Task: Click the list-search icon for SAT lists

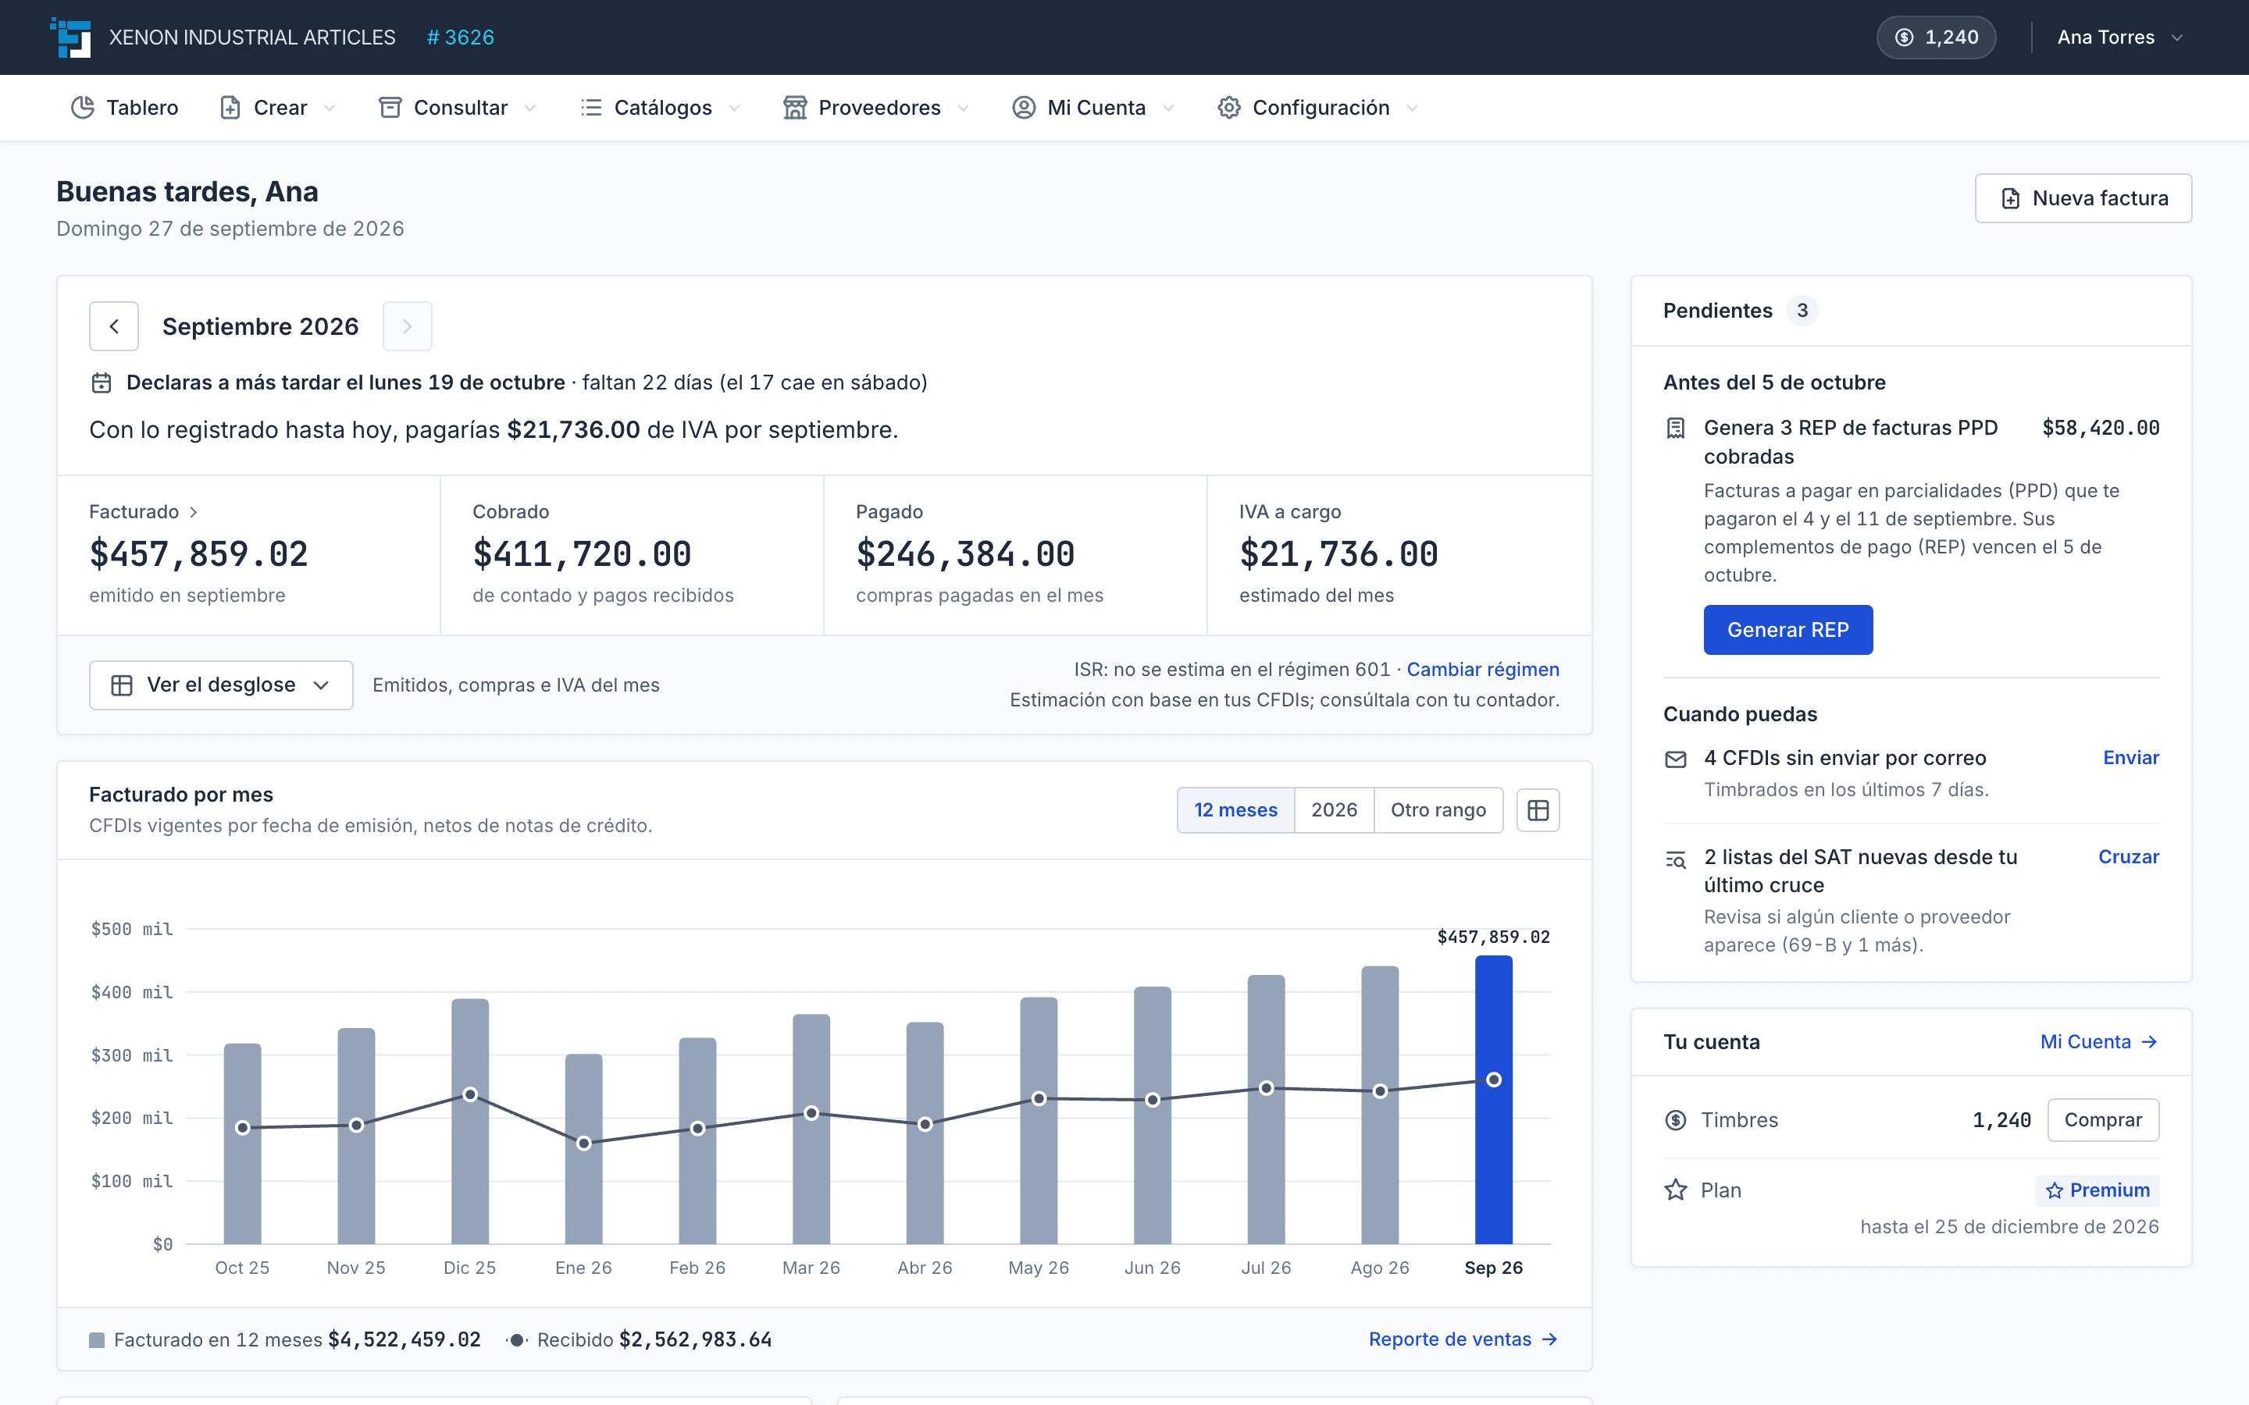Action: [1676, 859]
